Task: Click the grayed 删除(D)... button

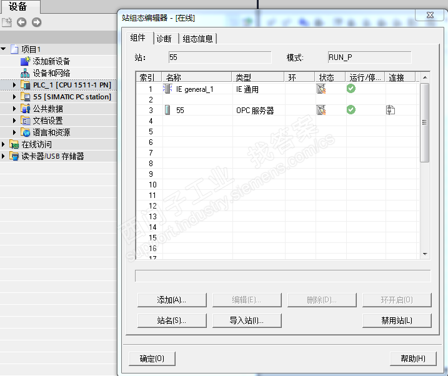Action: 322,300
